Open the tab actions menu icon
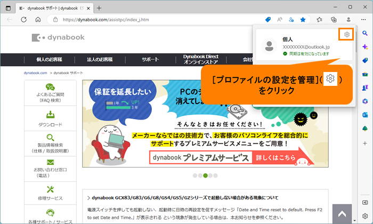This screenshot has height=224, width=373. (8, 8)
